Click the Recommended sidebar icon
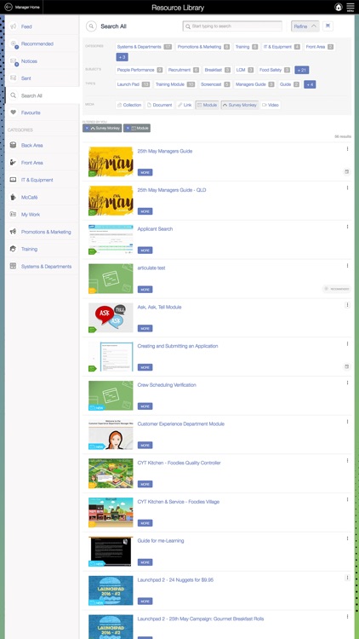Screen dimensions: 359x639 pyautogui.click(x=14, y=43)
